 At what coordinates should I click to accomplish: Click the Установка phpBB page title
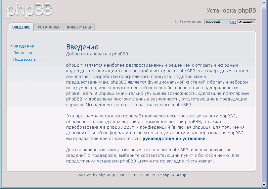click(231, 10)
